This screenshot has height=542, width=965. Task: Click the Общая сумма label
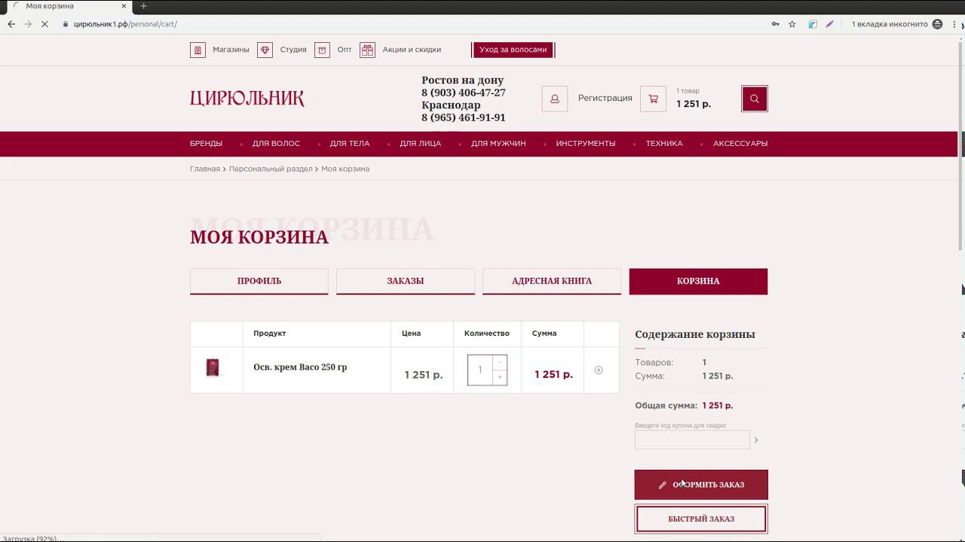click(666, 406)
